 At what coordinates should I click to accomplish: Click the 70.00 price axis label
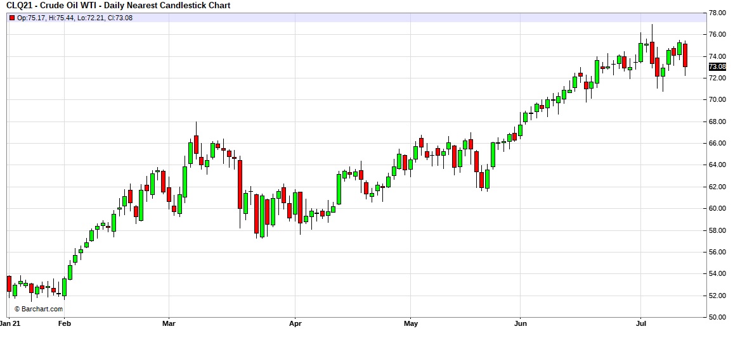(717, 100)
